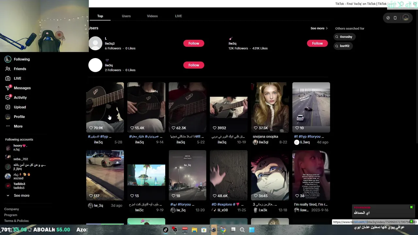Viewport: 418px width, 235px height.
Task: Play the video with 62.3K likes
Action: [187, 107]
